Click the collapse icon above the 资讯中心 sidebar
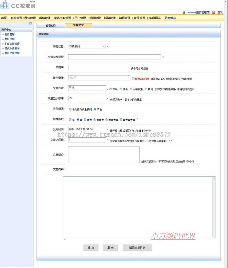 (30, 23)
